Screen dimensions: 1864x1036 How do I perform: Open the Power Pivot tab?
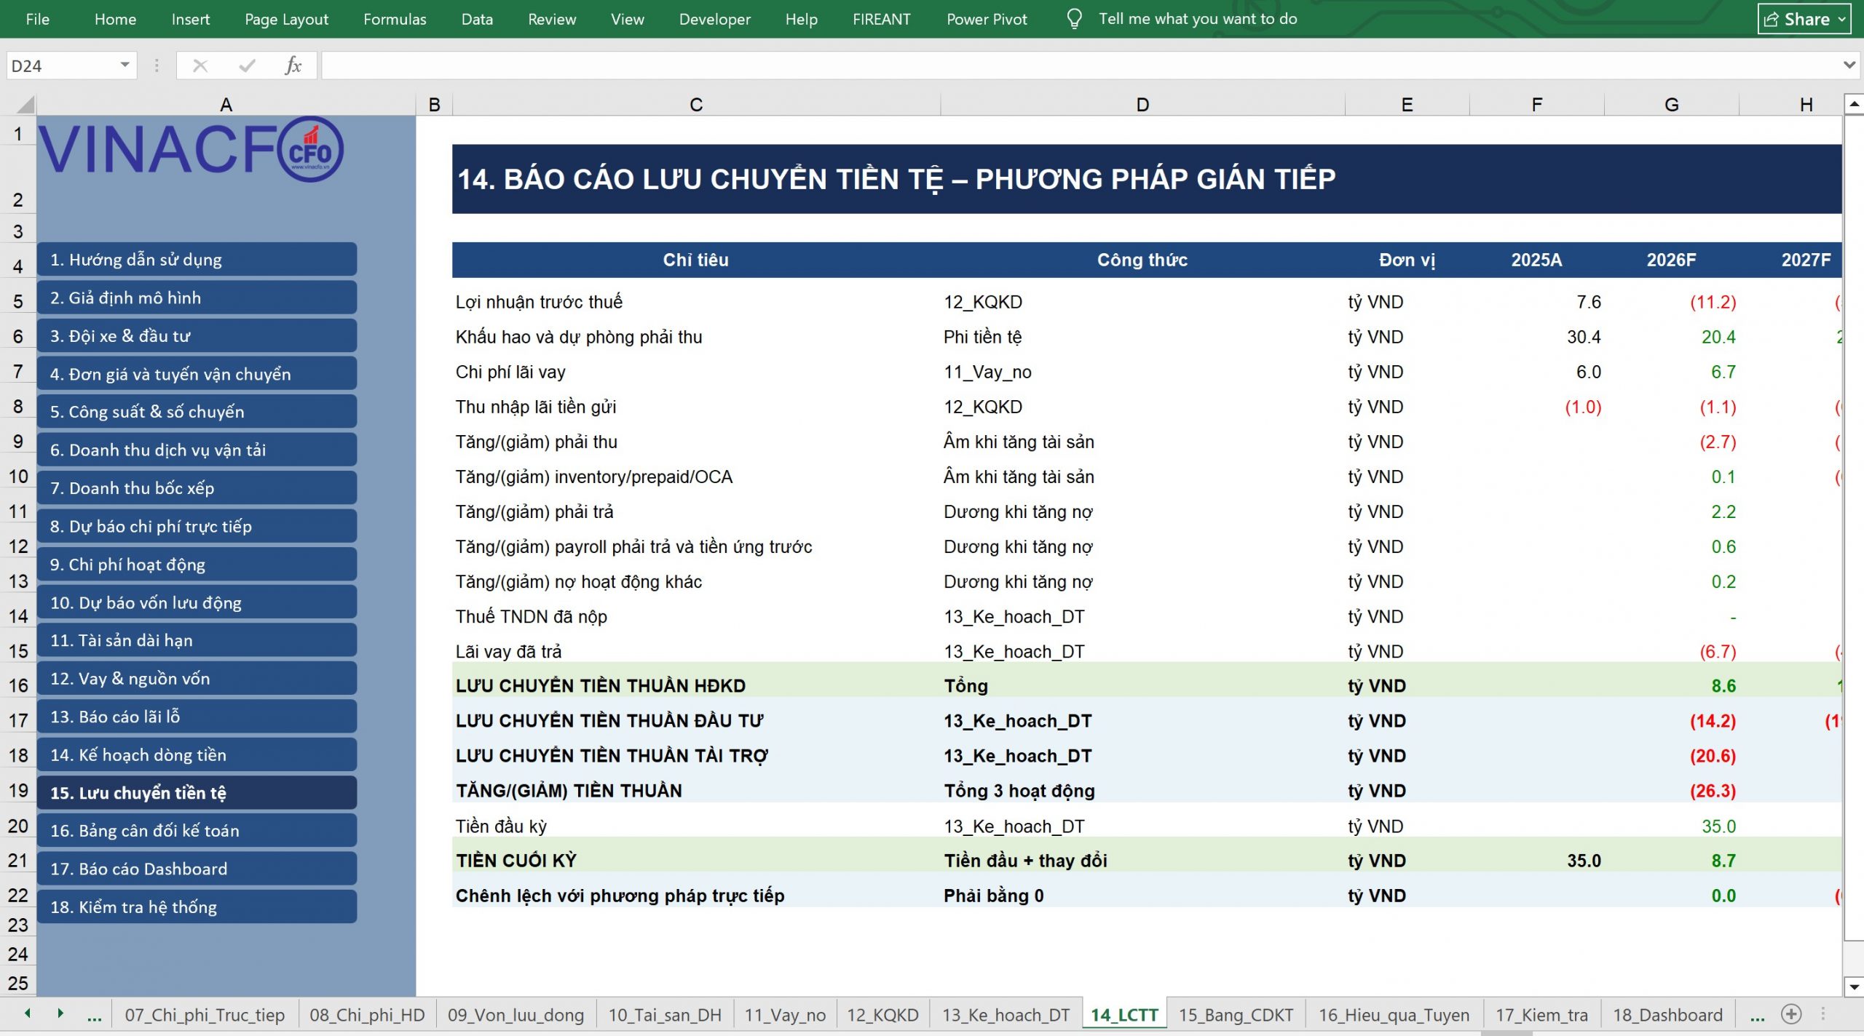987,19
